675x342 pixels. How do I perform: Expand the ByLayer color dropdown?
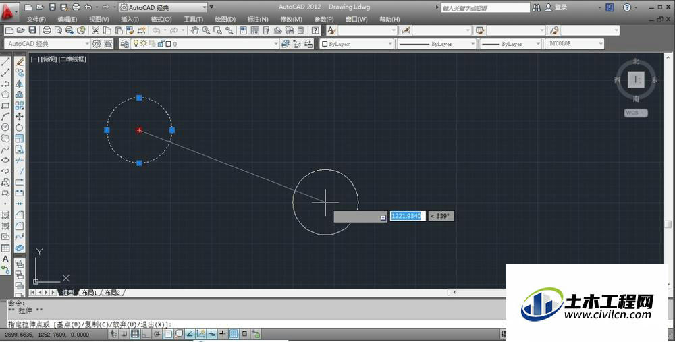pyautogui.click(x=357, y=44)
